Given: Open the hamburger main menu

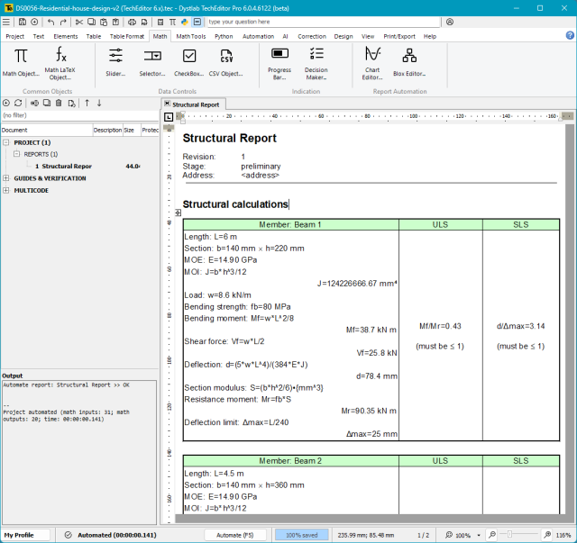Looking at the screenshot, I should (6, 22).
